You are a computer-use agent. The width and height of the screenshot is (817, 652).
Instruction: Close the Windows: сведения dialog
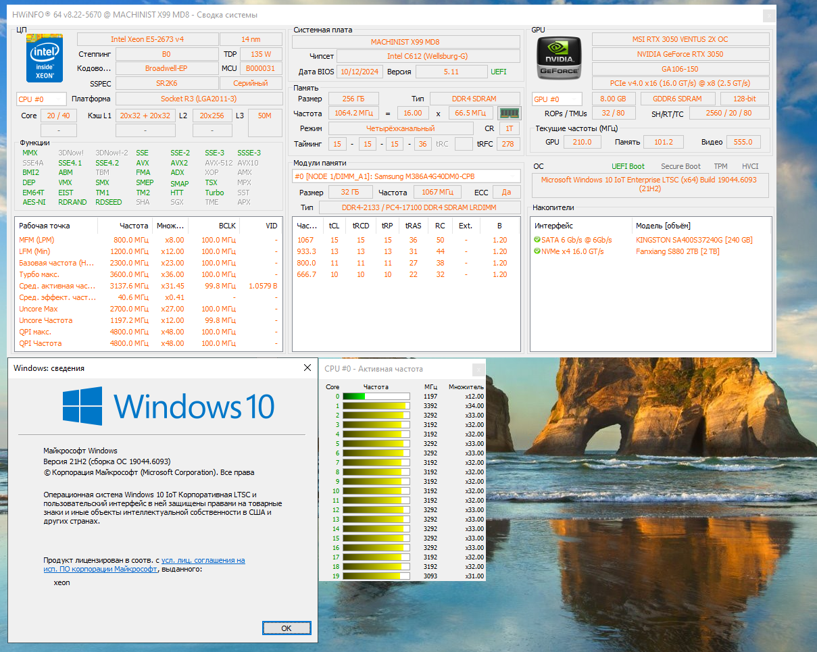pos(307,368)
